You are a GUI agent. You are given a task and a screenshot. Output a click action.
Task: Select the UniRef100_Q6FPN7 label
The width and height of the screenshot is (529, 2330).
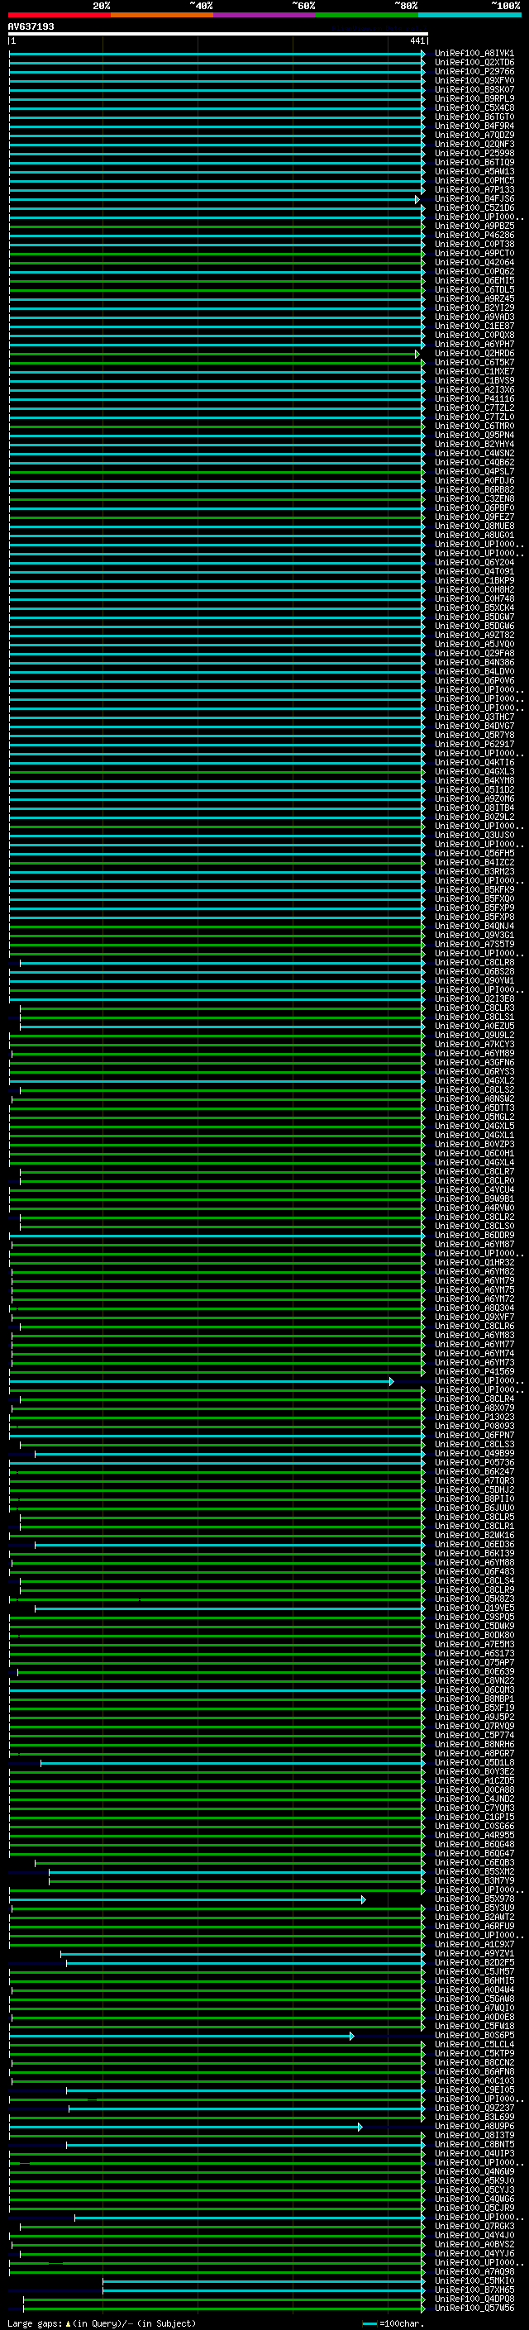tap(474, 1436)
